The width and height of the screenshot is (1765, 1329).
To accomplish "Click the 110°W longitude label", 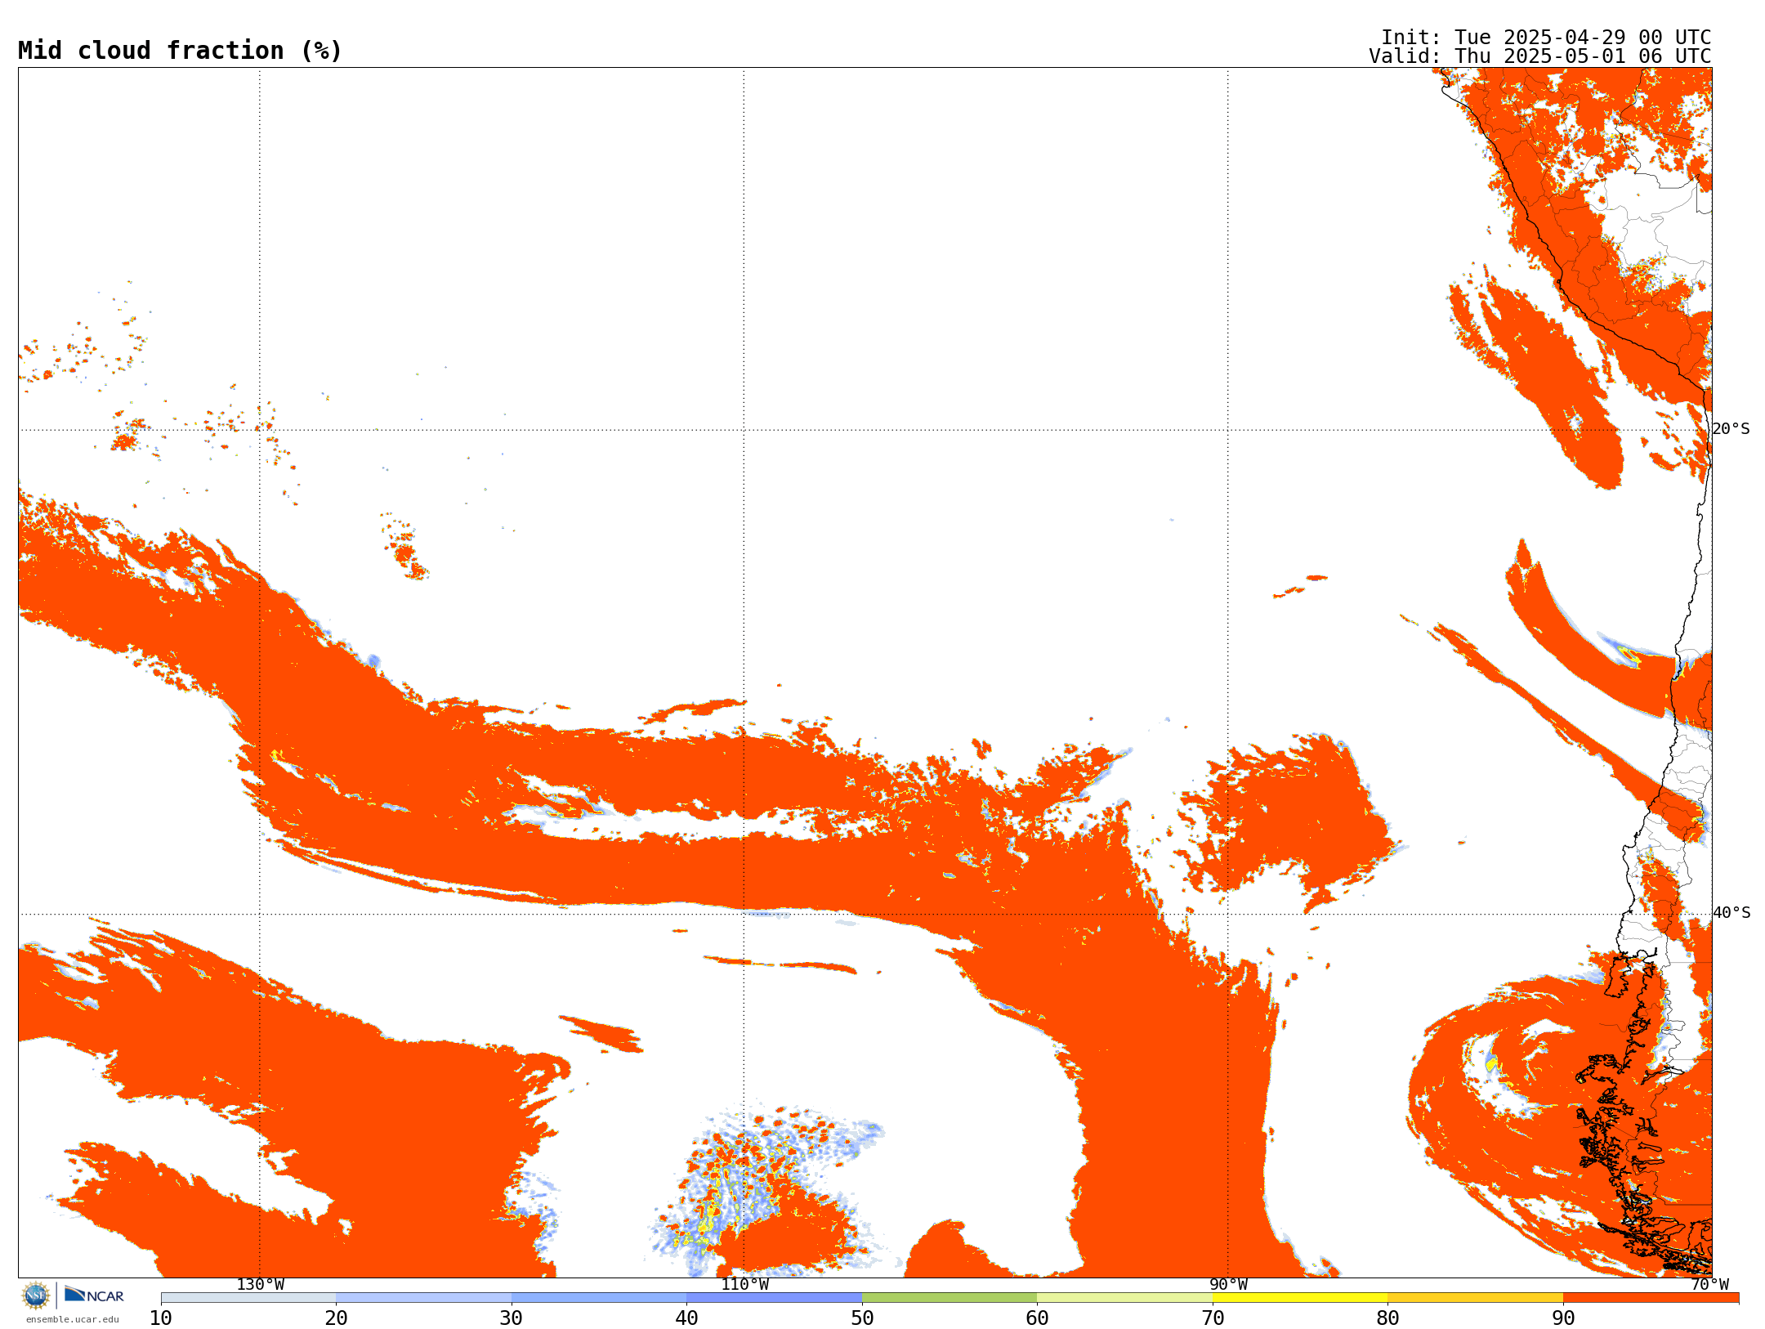I will (744, 1285).
